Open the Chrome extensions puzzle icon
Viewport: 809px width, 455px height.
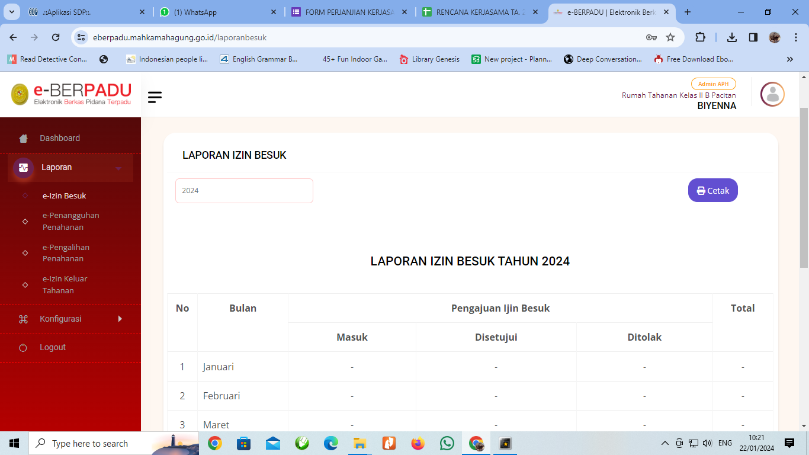tap(700, 37)
